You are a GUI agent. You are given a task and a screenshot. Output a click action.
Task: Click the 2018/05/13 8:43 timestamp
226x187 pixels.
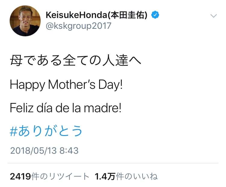[x=44, y=151]
